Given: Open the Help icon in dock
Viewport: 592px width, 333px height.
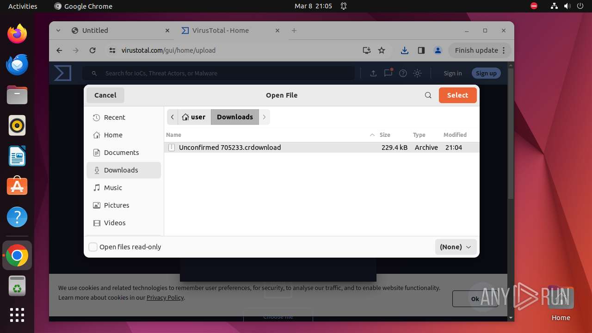Looking at the screenshot, I should (17, 217).
